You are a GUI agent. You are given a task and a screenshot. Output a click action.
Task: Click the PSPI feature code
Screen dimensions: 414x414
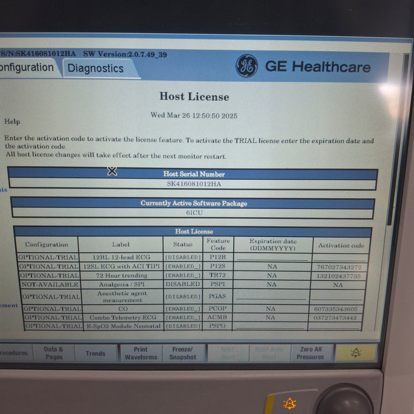(217, 284)
